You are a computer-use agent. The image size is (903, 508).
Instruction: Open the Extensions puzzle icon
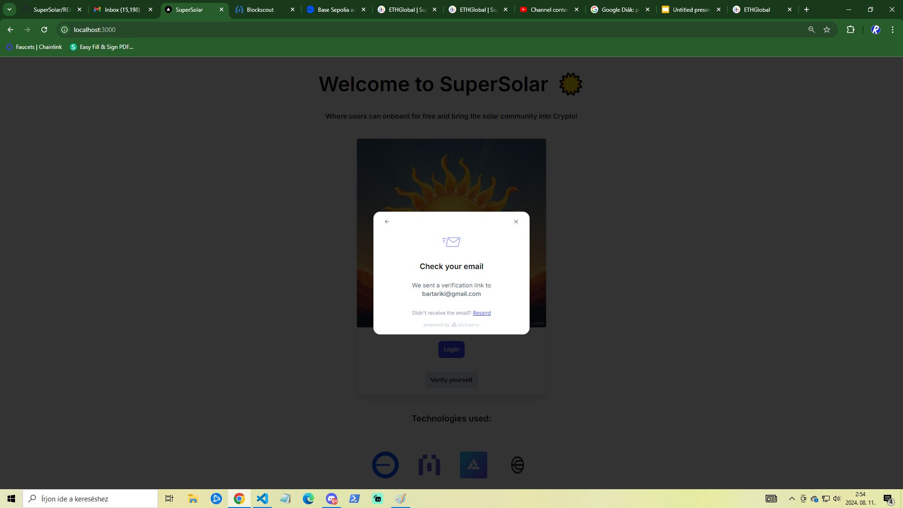click(x=850, y=30)
